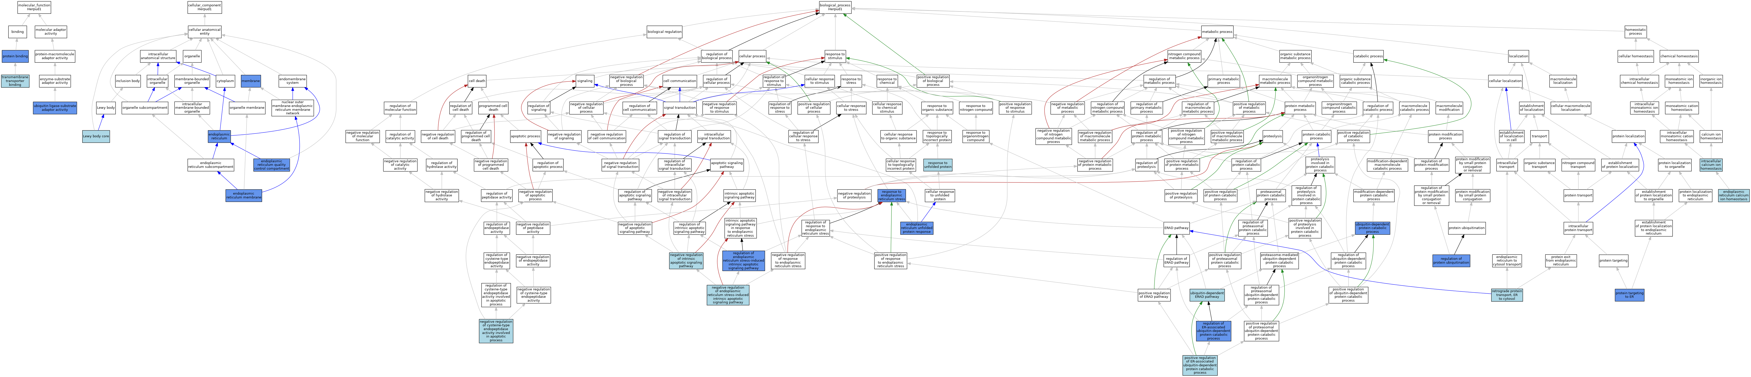Select 'positive regulation of ERAD pathway' node
Viewport: 1751px width, 377px height.
click(1154, 295)
